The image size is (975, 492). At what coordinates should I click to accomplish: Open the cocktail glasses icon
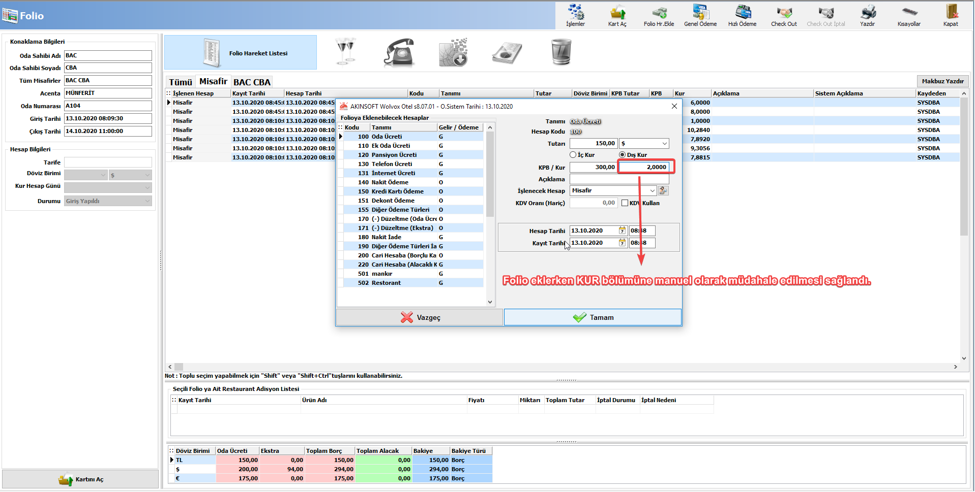[346, 52]
